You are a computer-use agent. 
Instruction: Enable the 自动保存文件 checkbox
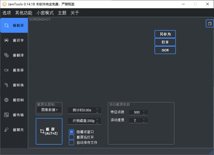72,142
